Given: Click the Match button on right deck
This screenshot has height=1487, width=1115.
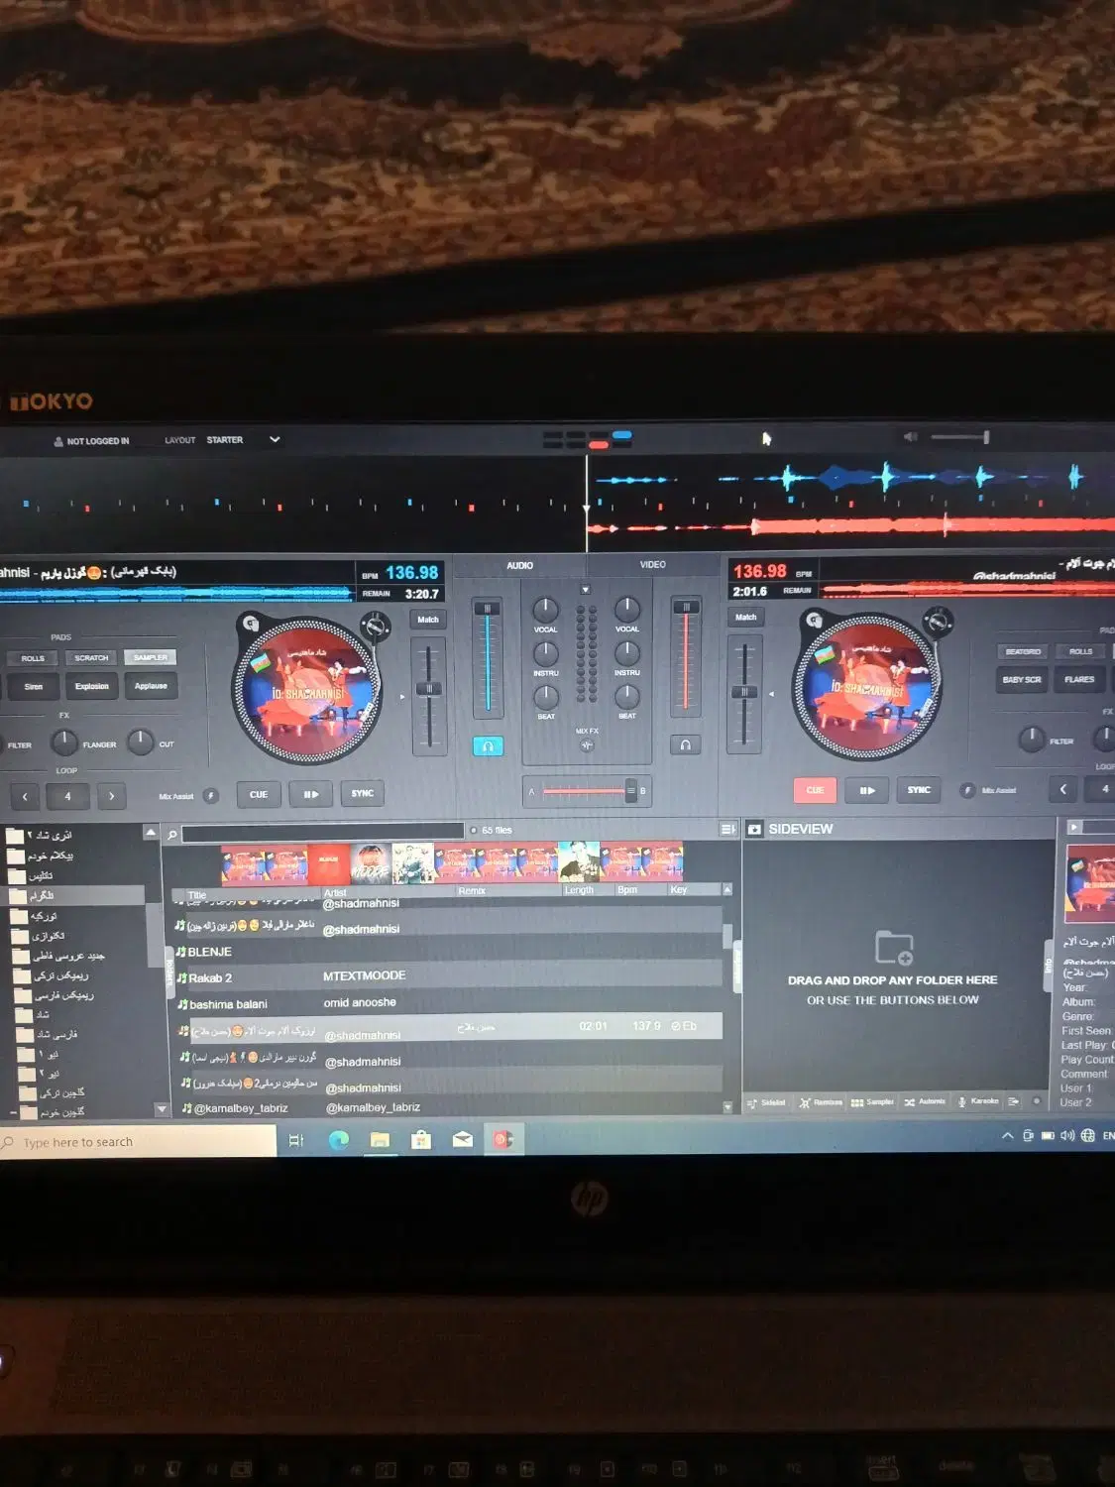Looking at the screenshot, I should [x=746, y=617].
